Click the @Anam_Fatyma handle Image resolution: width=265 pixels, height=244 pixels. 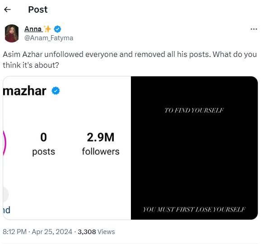pos(49,38)
